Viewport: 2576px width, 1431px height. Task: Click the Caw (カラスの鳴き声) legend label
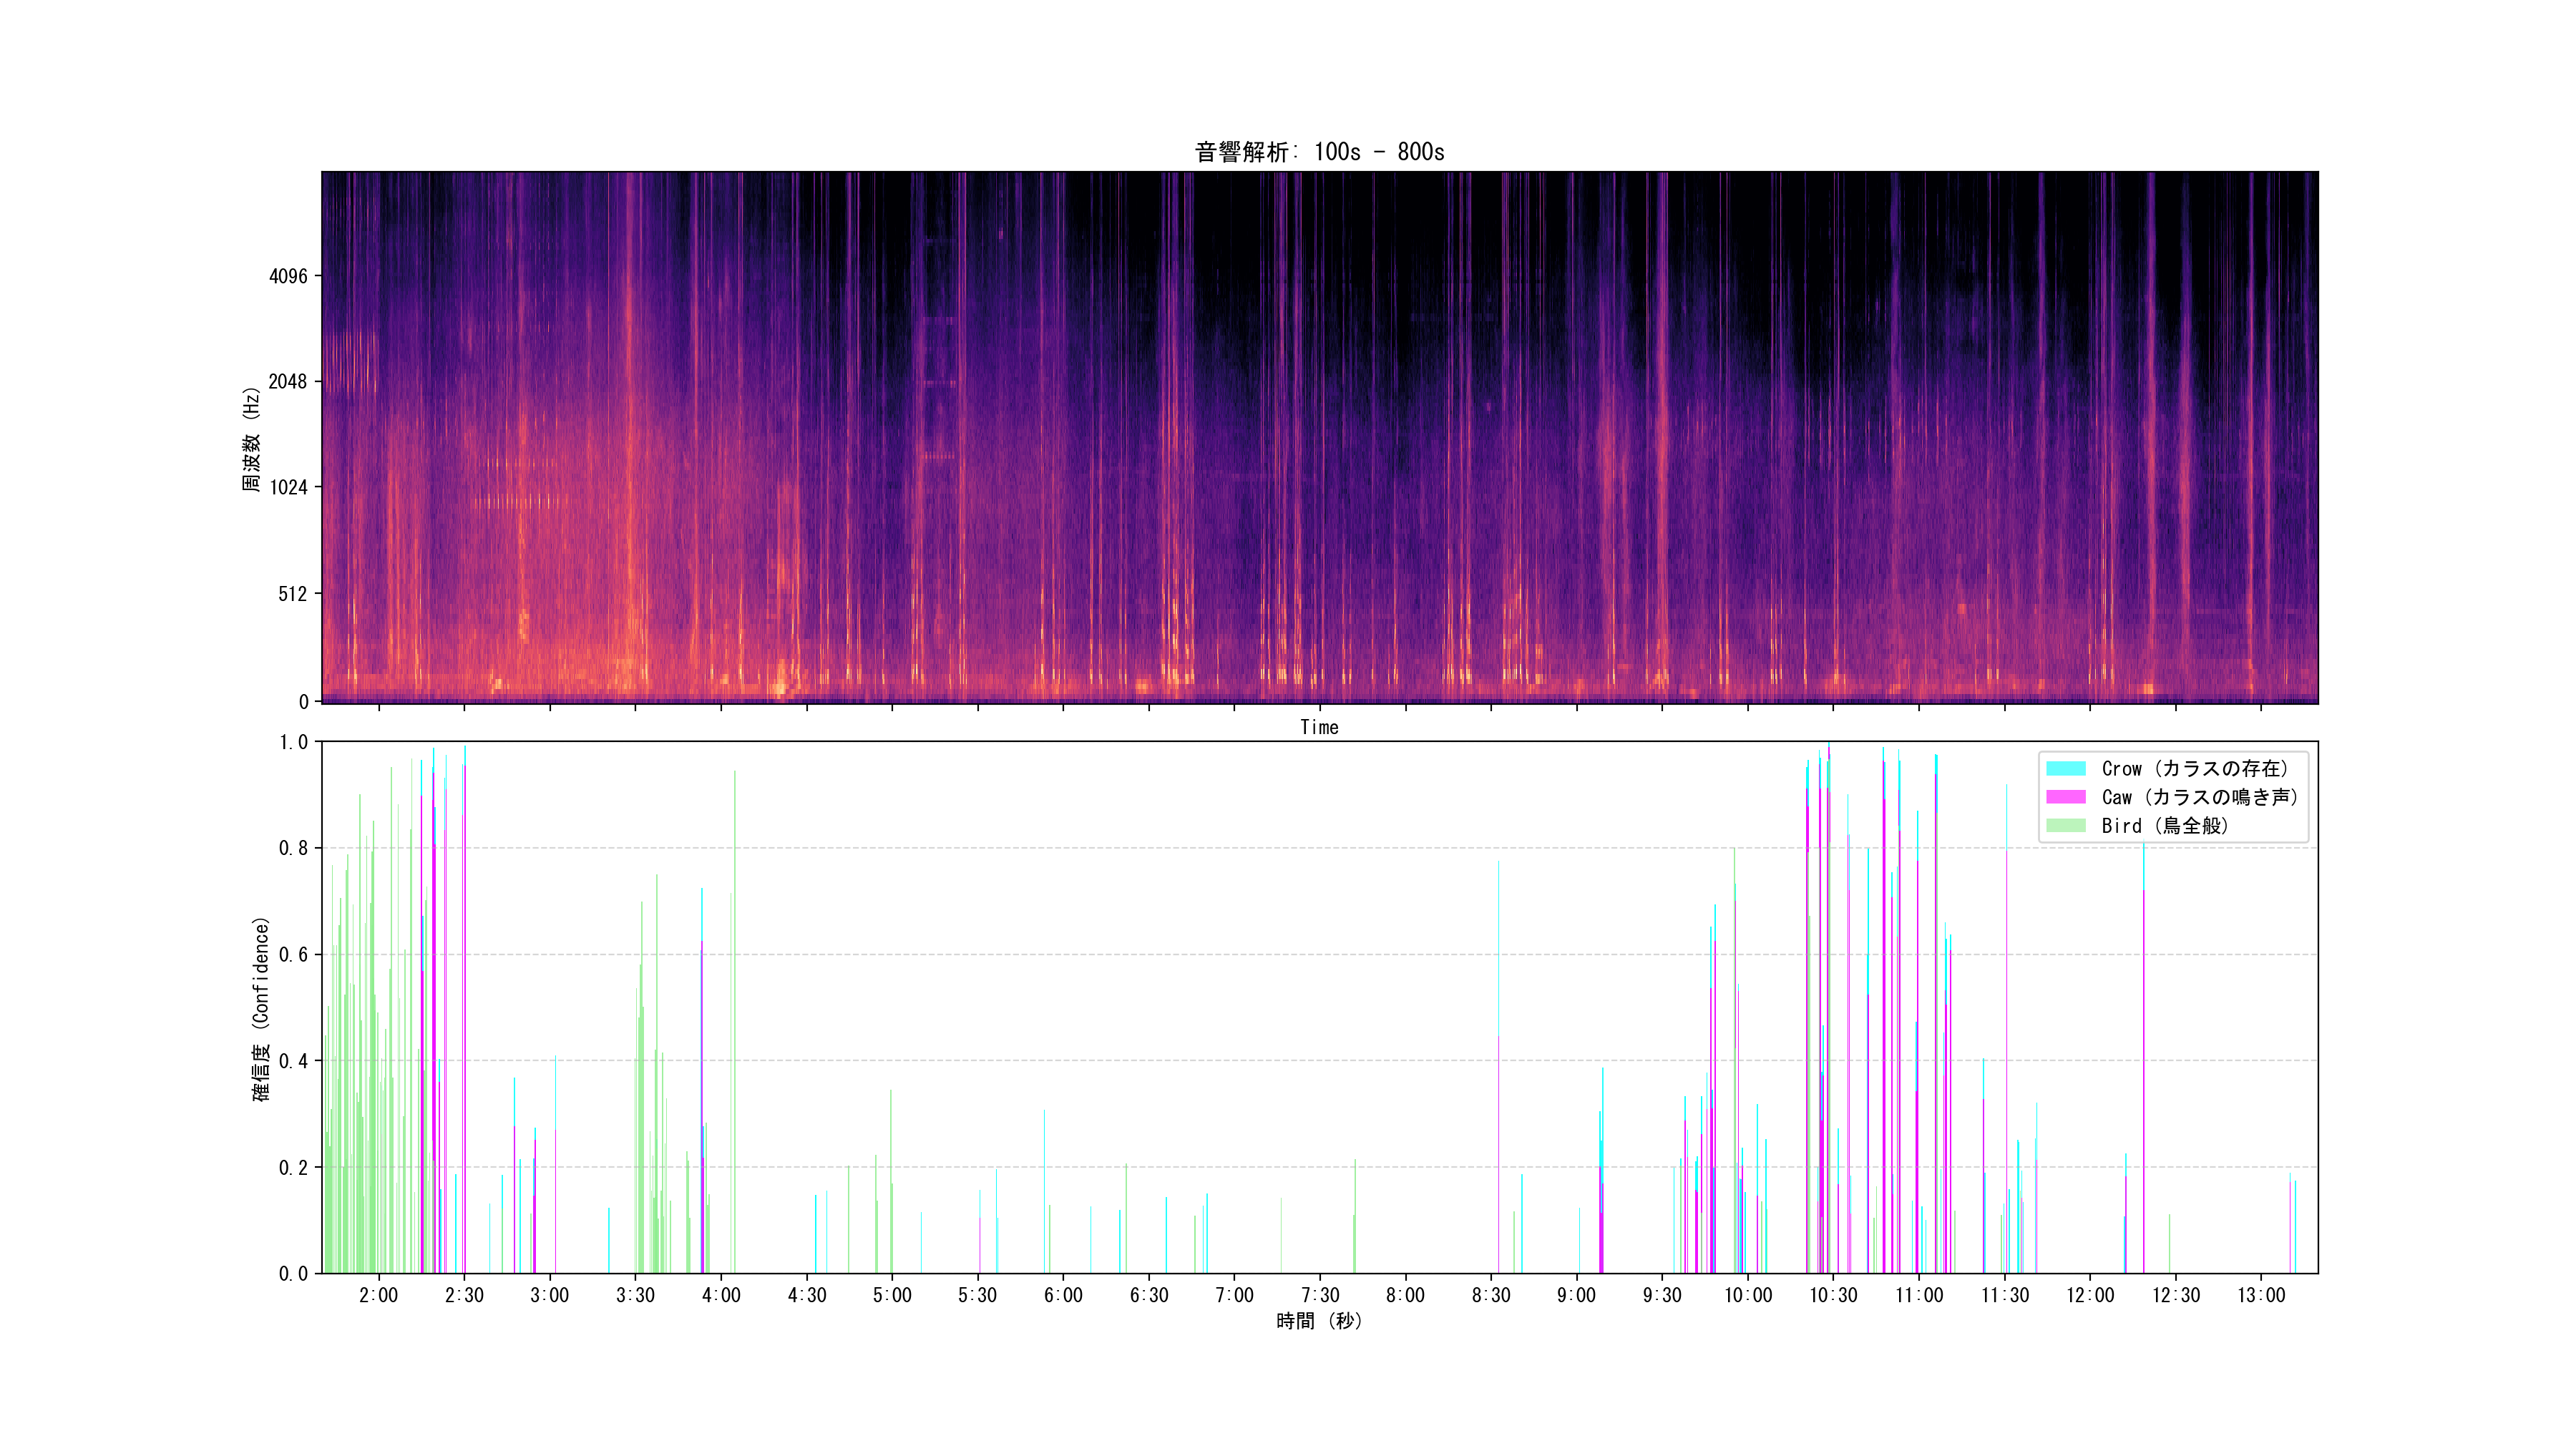pyautogui.click(x=2199, y=797)
